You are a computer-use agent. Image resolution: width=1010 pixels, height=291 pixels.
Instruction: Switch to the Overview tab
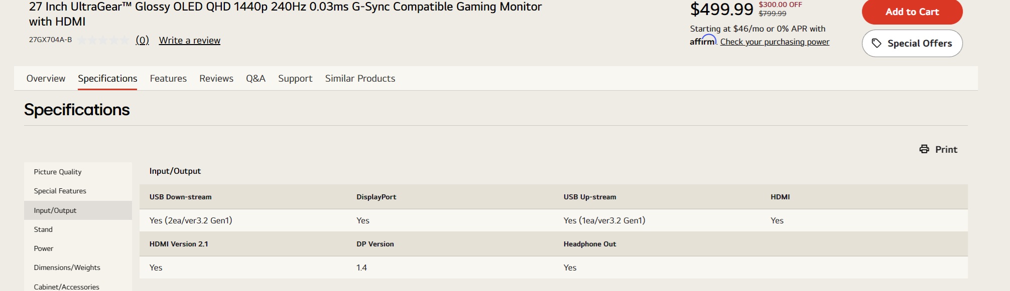(46, 79)
